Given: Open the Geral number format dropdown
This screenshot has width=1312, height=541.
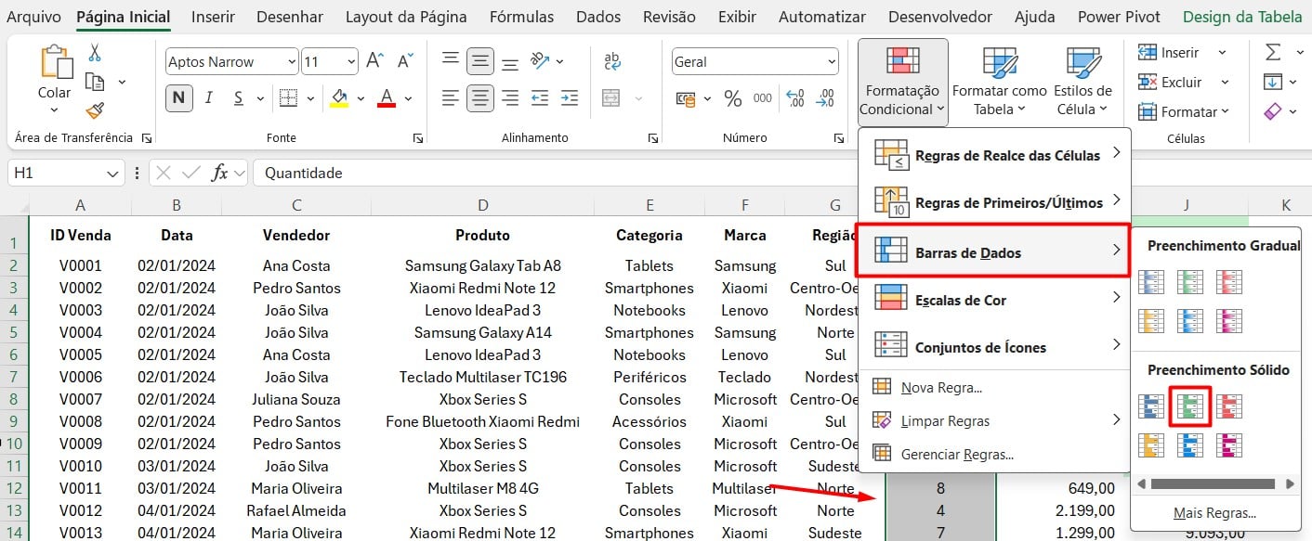Looking at the screenshot, I should point(830,62).
